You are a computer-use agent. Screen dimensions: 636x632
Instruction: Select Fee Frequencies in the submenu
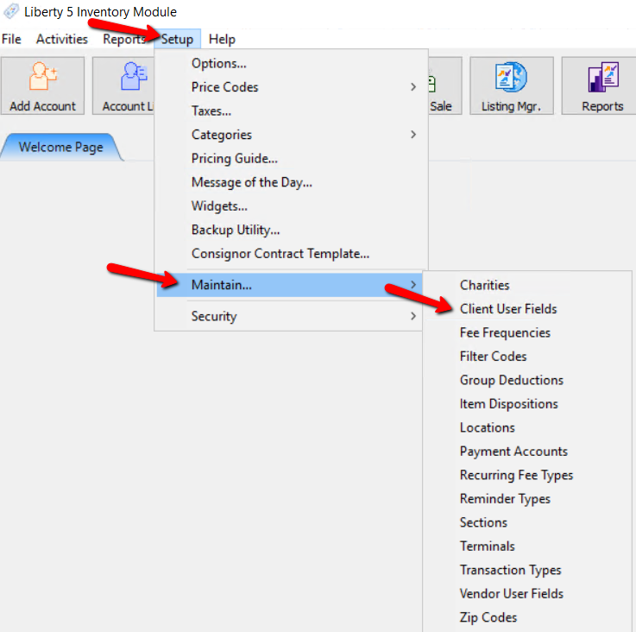527,332
